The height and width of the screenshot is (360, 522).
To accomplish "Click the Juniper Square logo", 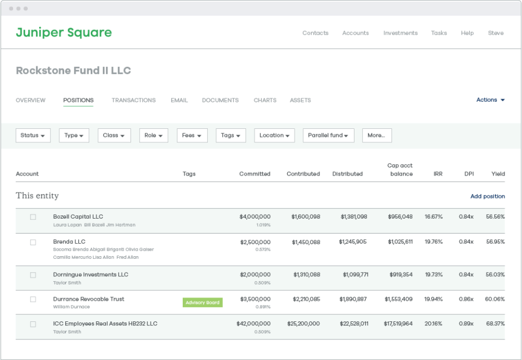I will click(64, 33).
